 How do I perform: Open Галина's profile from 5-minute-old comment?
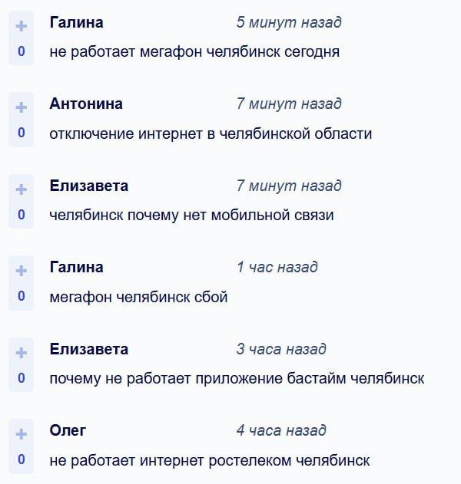click(76, 22)
